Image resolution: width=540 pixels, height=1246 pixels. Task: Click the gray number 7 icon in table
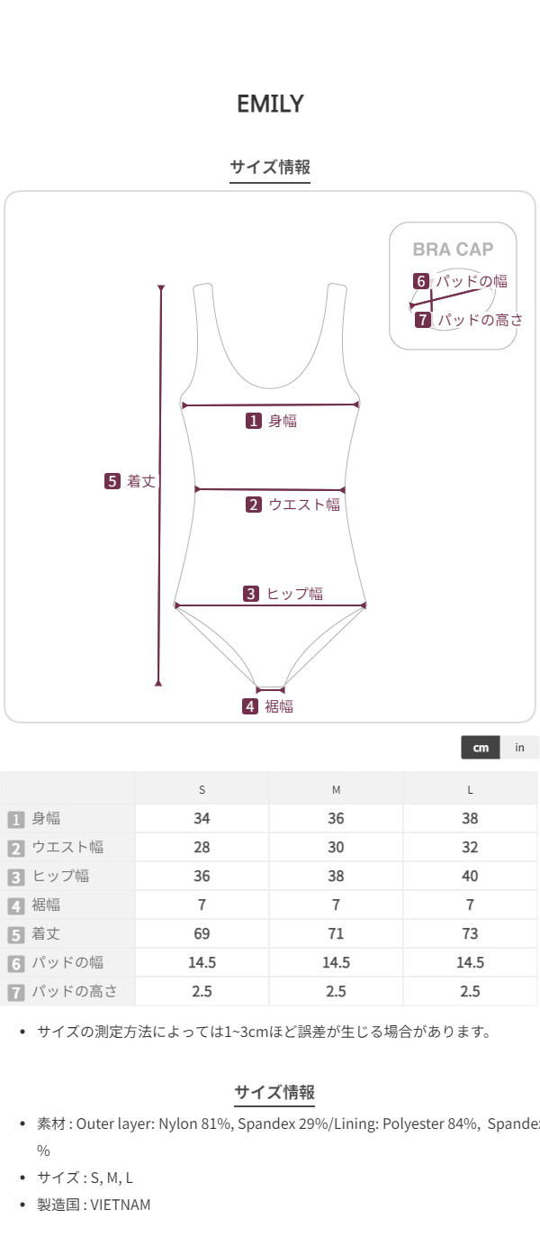(x=15, y=992)
